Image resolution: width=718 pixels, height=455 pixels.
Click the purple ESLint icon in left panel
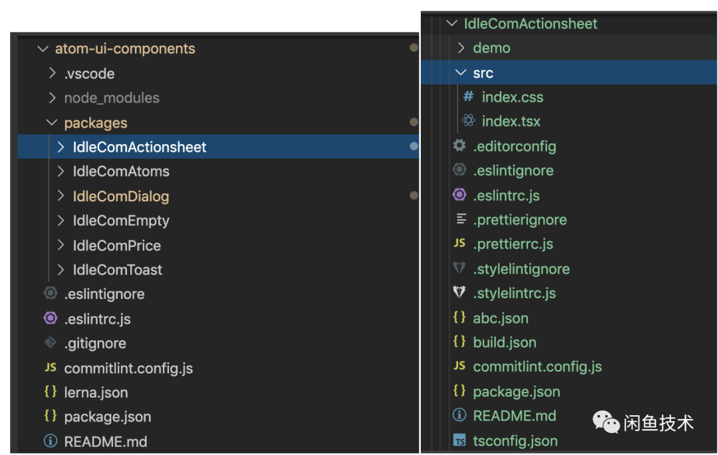(x=50, y=319)
